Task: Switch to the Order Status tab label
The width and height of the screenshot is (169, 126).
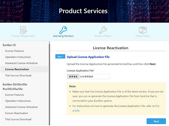Action: (x=143, y=36)
